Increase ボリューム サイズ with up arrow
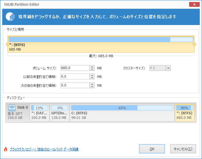The height and width of the screenshot is (159, 202). click(92, 67)
